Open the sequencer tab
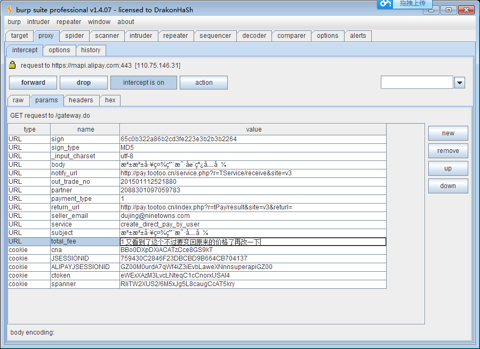Screen dimensions: 480x349 [x=215, y=36]
